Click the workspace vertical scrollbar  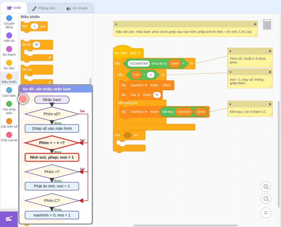pyautogui.click(x=278, y=154)
